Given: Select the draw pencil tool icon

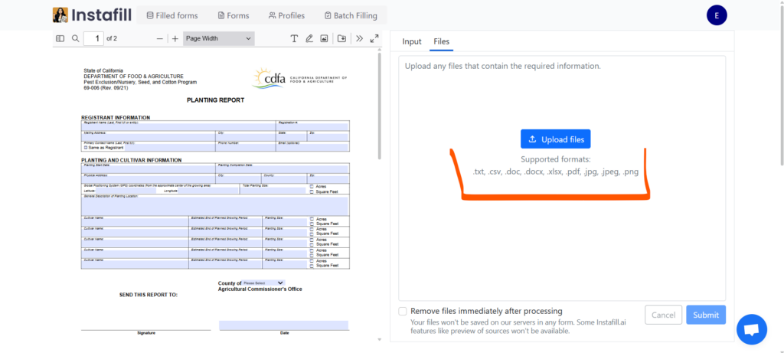Looking at the screenshot, I should (x=309, y=38).
